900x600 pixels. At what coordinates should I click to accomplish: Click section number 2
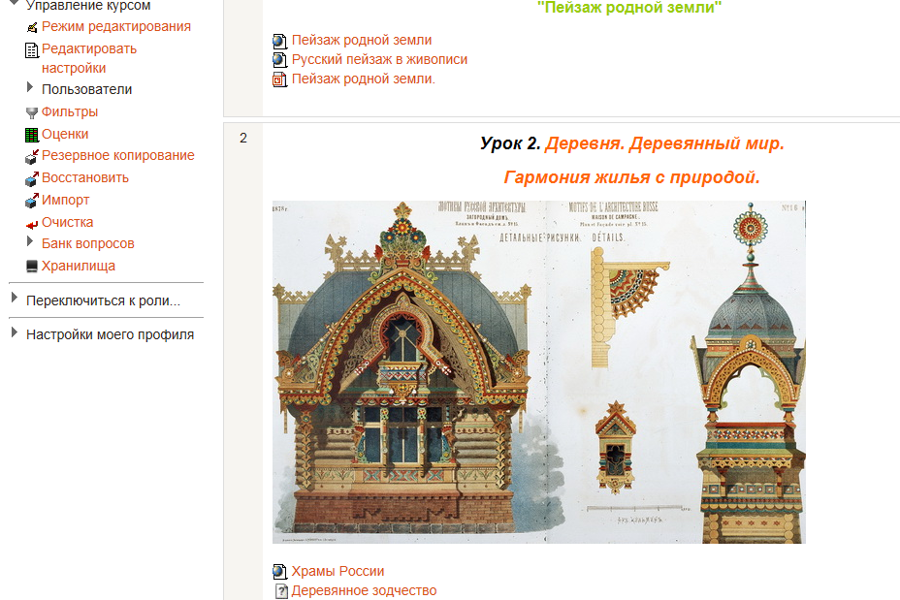pyautogui.click(x=243, y=139)
